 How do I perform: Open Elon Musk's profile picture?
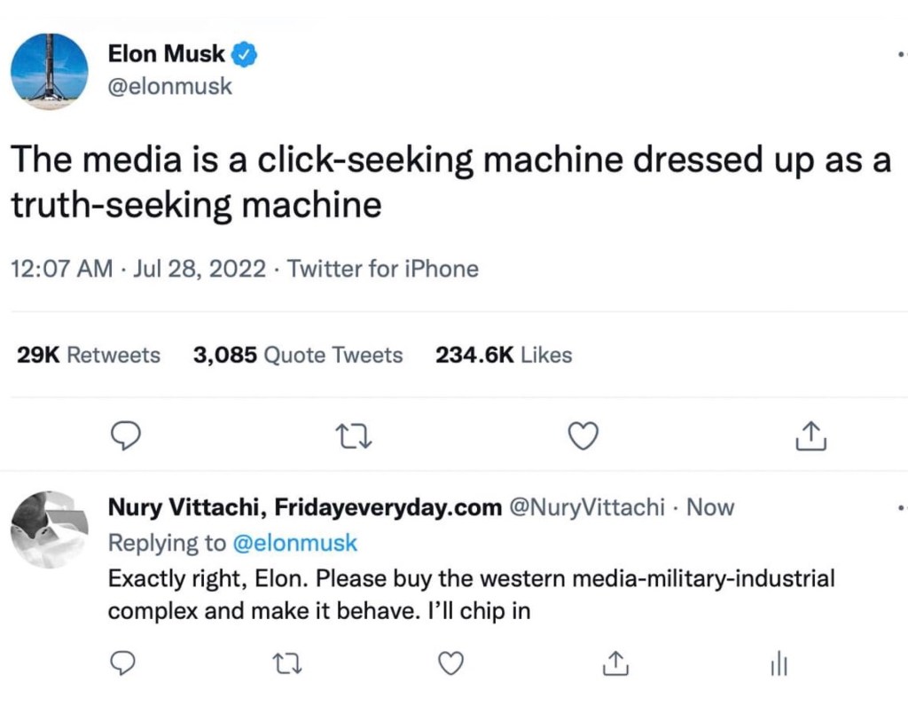[50, 71]
